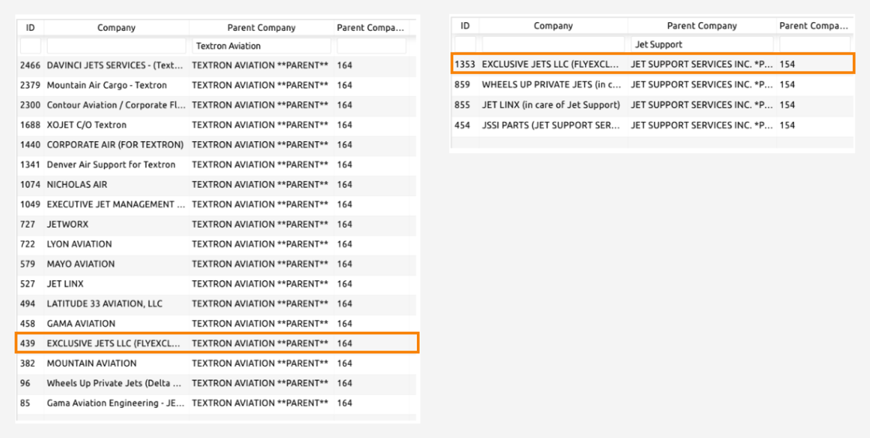Select the EXECUTIVE JET MANAGEMENT row

click(x=217, y=205)
